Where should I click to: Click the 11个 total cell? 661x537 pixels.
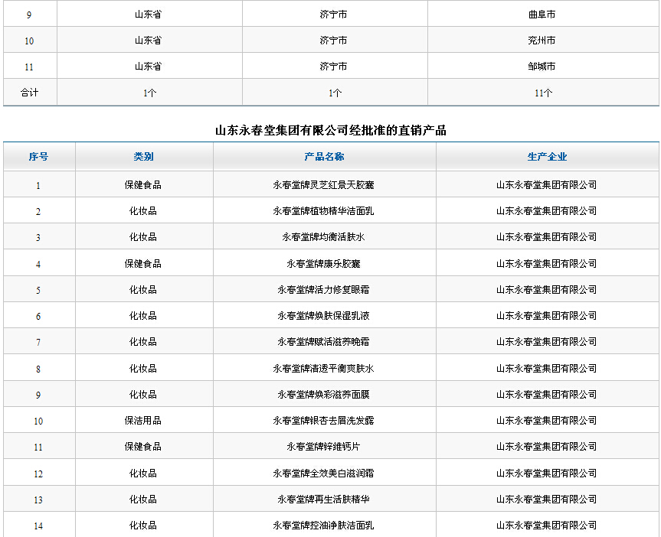(x=543, y=93)
